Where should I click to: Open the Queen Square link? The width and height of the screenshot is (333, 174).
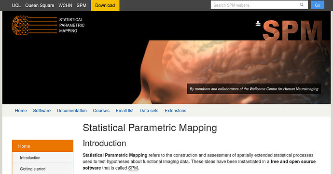(x=40, y=5)
